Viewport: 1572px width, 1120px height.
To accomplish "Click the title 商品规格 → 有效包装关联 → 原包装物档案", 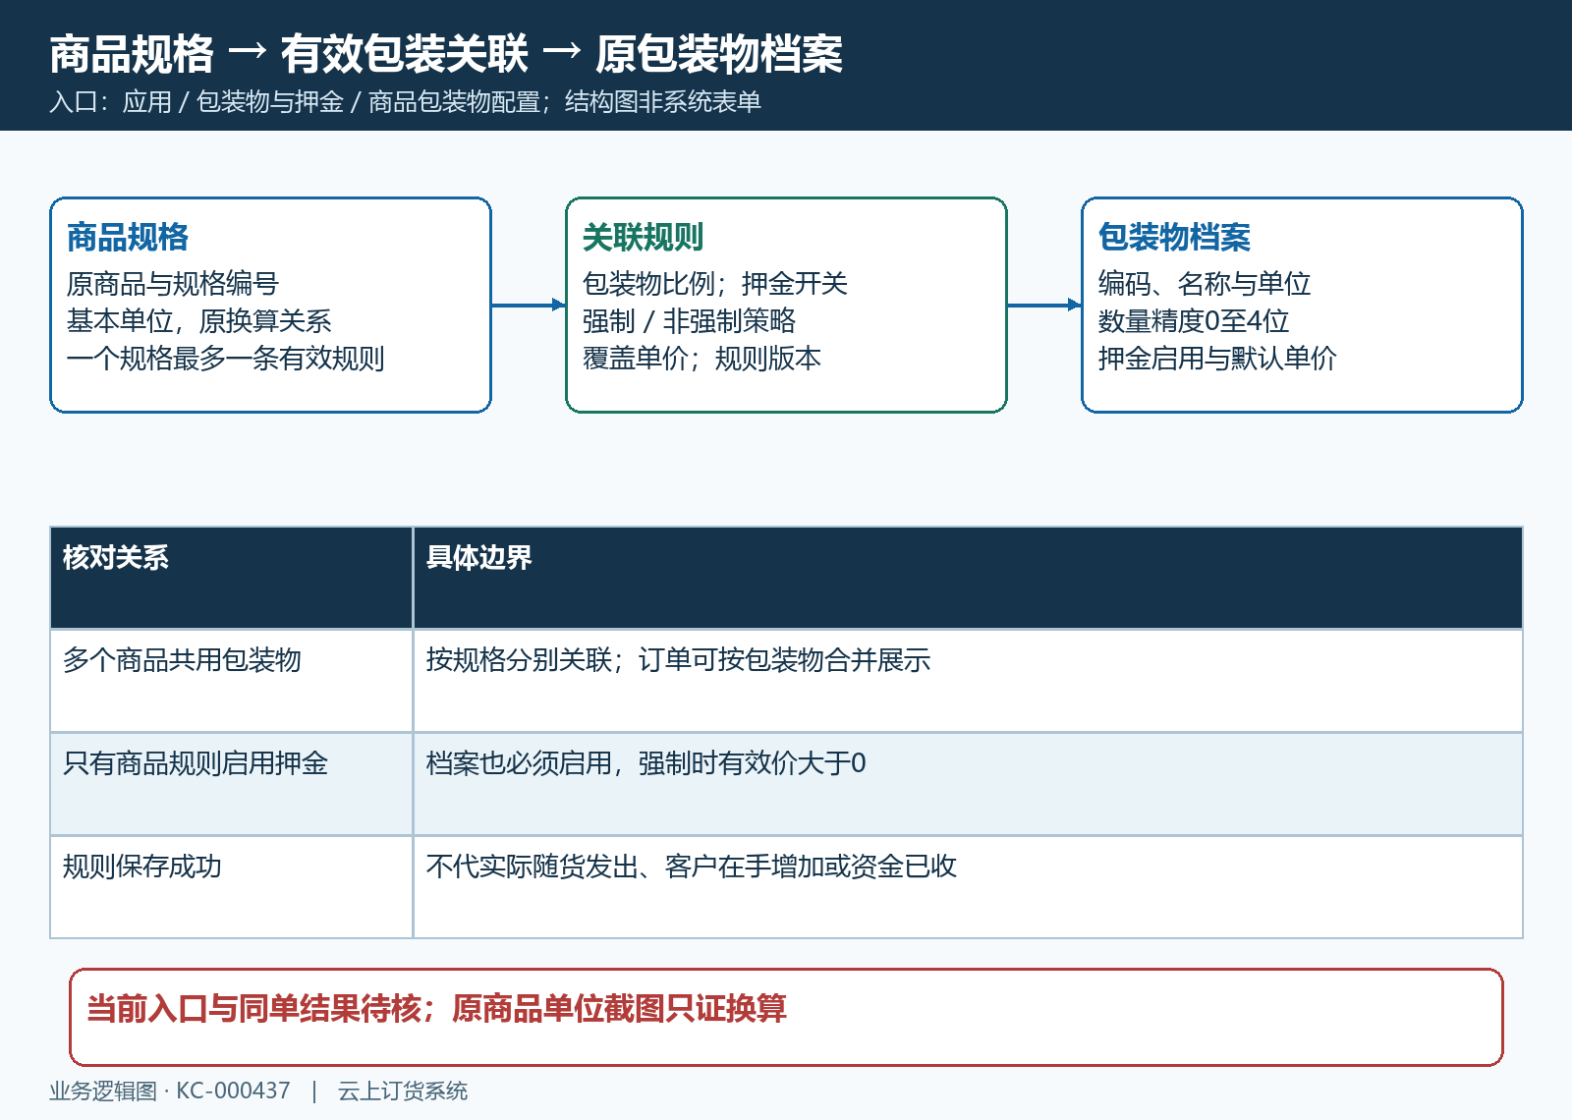I will point(446,54).
